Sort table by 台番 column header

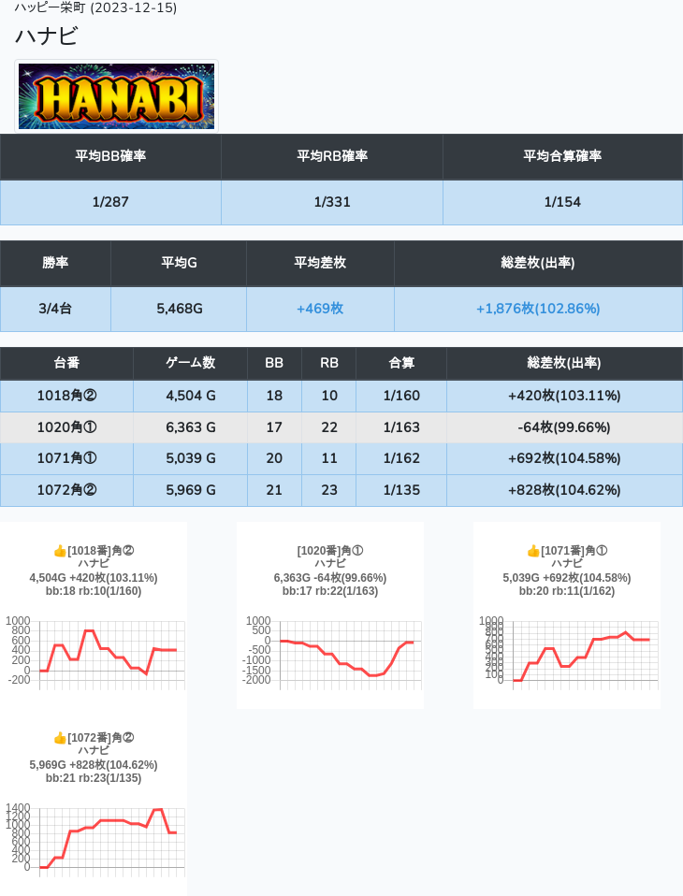point(66,363)
